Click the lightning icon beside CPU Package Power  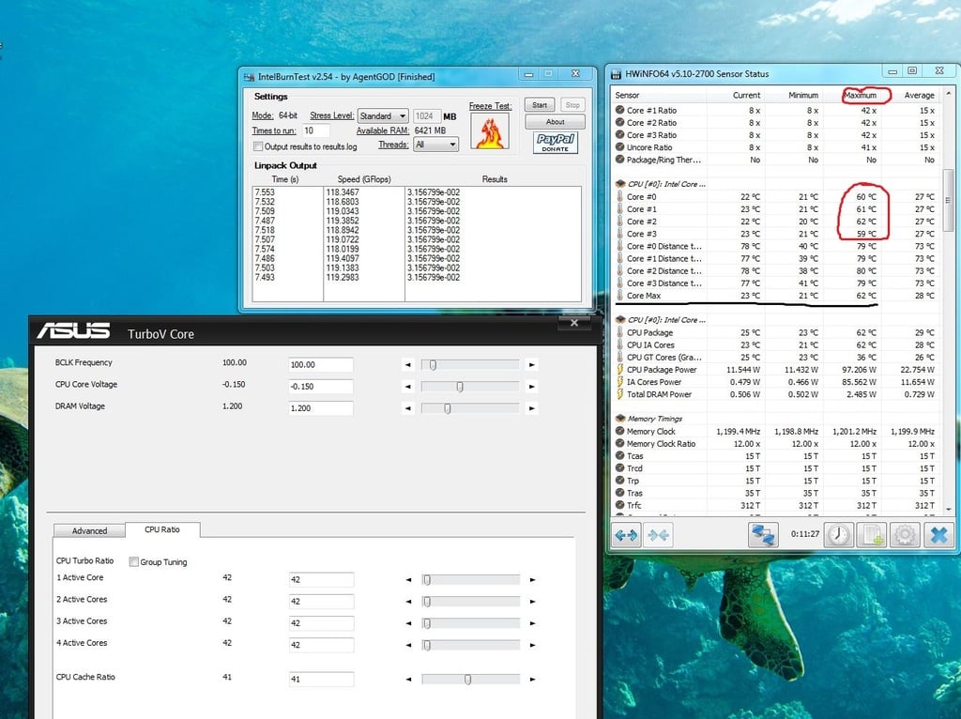(x=619, y=370)
